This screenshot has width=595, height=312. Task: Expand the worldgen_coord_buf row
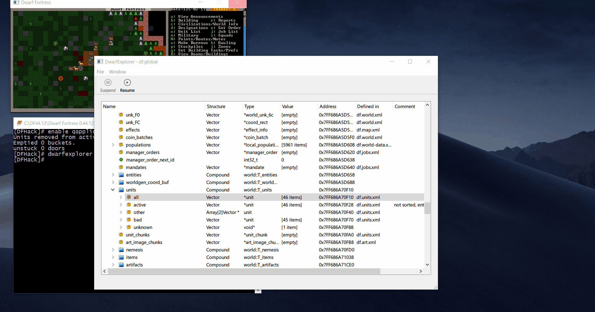pyautogui.click(x=113, y=182)
